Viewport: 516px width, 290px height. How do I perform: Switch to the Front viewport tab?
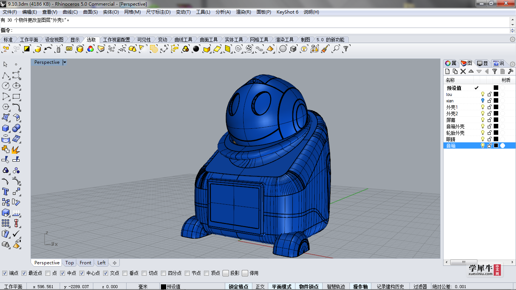click(x=85, y=263)
